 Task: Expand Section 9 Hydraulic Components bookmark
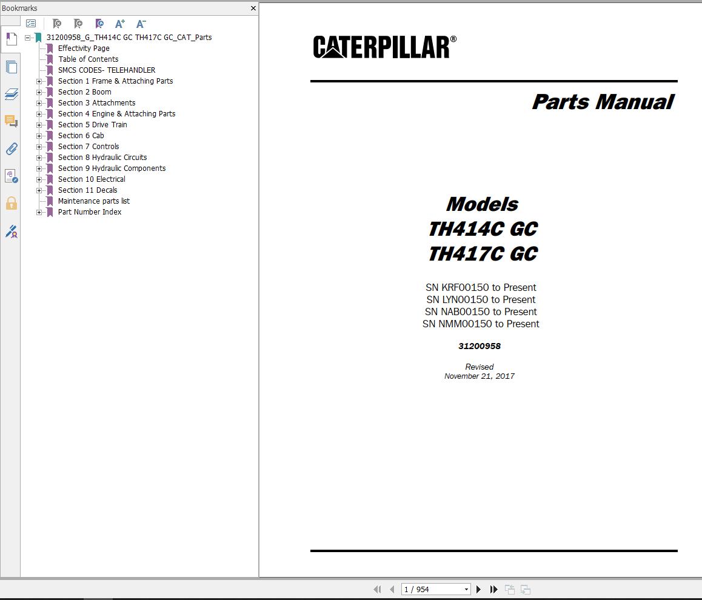coord(39,168)
